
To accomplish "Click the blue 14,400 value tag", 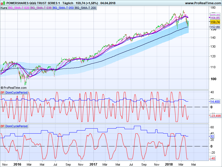I will 215,102.
